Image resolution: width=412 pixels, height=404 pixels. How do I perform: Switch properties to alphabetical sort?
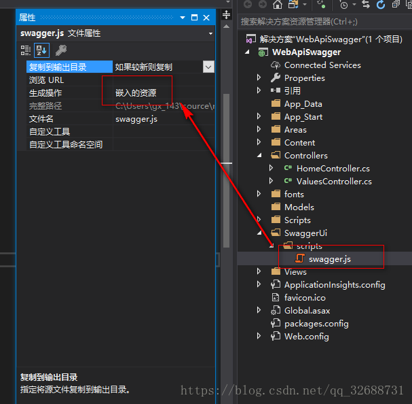tap(41, 50)
